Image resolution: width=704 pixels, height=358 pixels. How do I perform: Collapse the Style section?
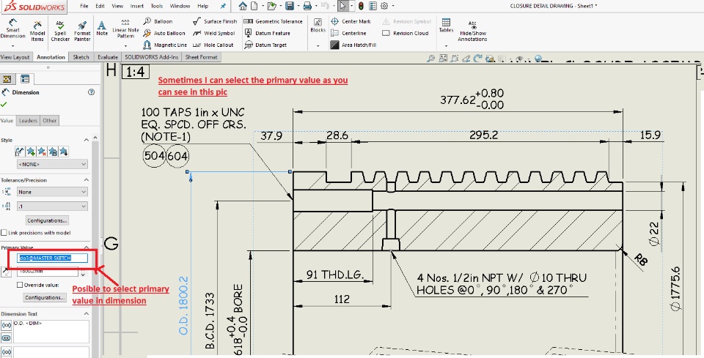click(x=87, y=141)
